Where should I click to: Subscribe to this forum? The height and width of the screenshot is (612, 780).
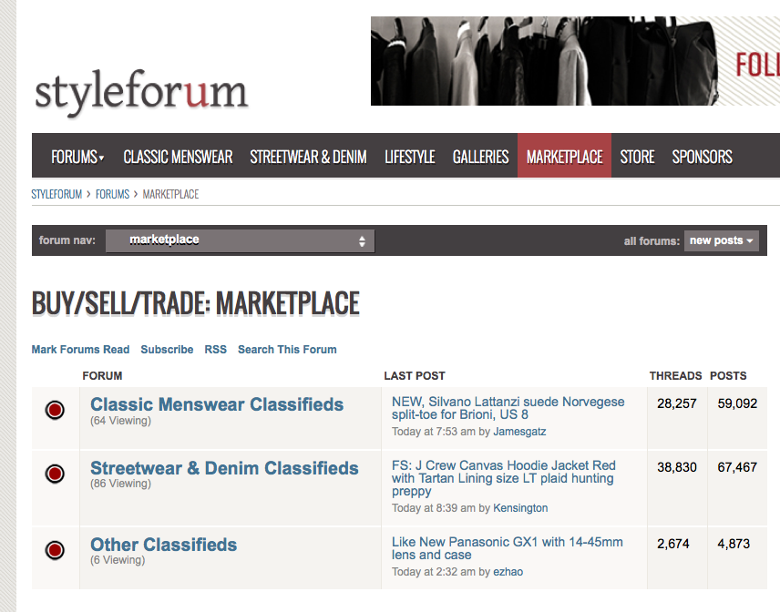point(167,350)
